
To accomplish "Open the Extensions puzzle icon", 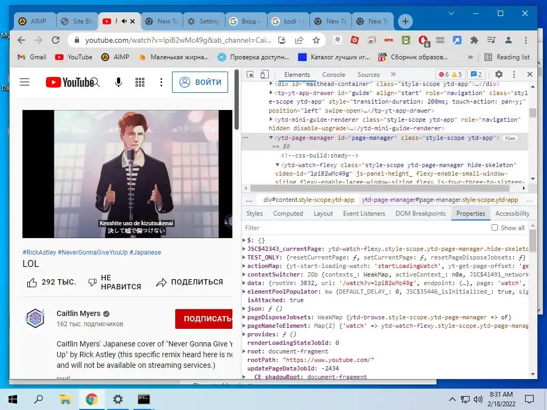I will (x=474, y=40).
